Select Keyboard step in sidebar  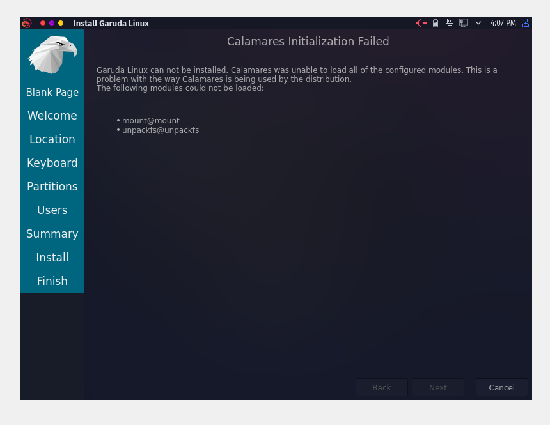tap(52, 163)
